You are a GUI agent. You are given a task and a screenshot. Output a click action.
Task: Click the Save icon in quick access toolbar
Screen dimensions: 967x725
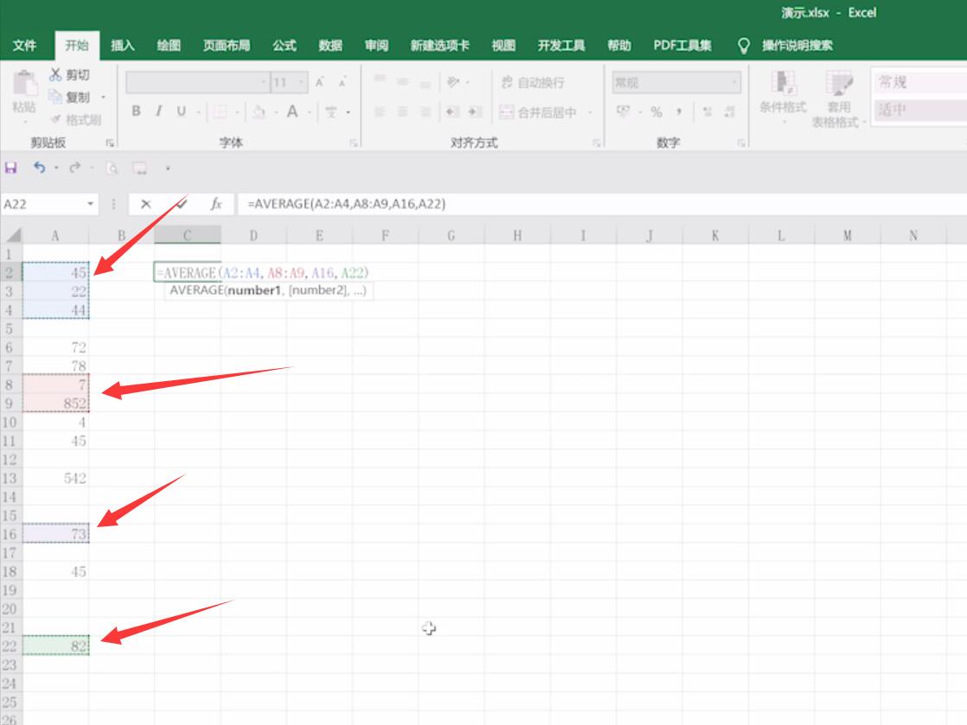10,168
